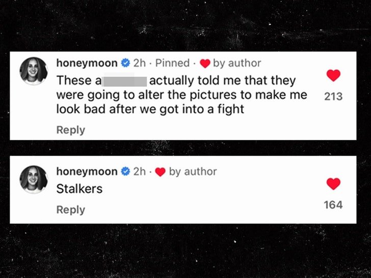Like the pinned comment with 213 likes
The width and height of the screenshot is (371, 278).
point(333,75)
